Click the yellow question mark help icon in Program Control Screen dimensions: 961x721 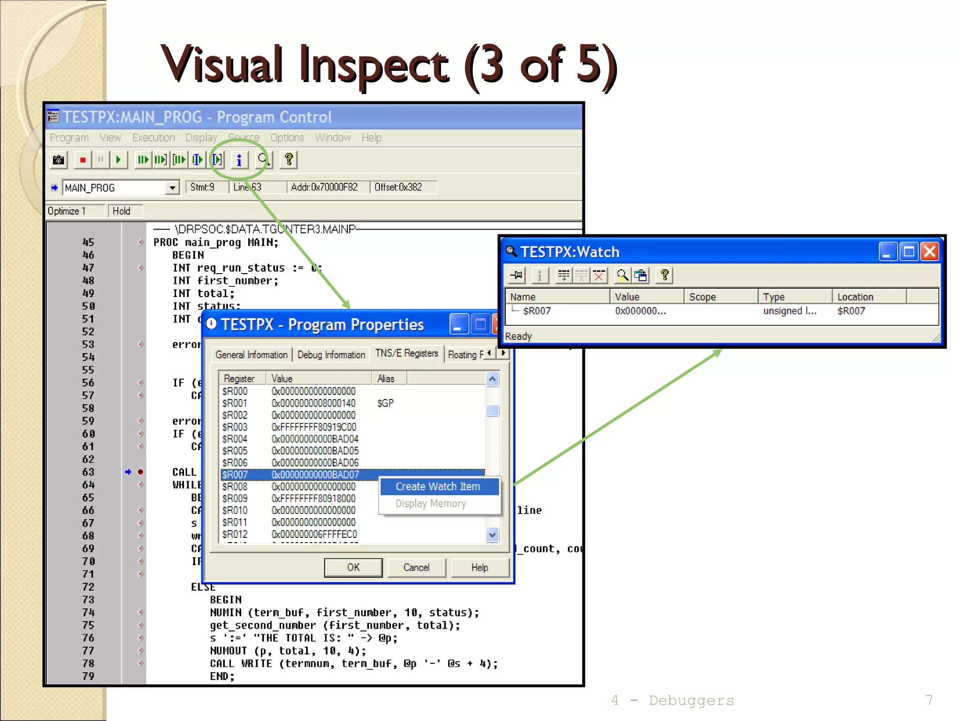pyautogui.click(x=289, y=160)
